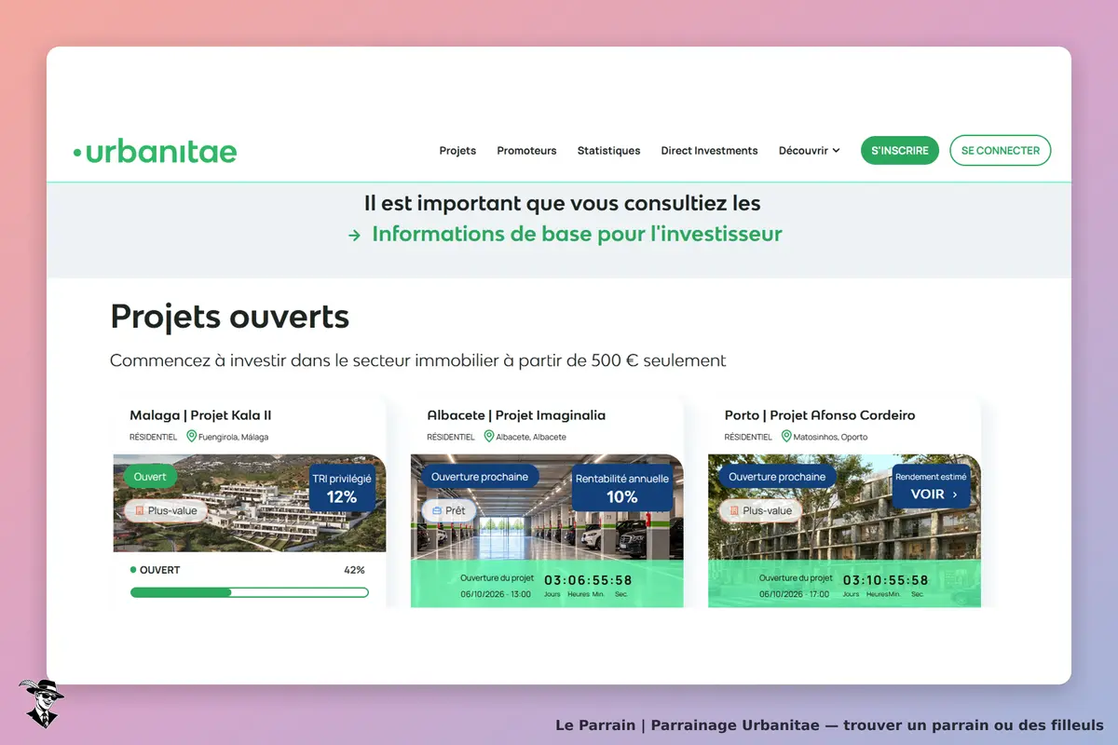The height and width of the screenshot is (745, 1118).
Task: Go to the Promoteurs page
Action: [x=526, y=151]
